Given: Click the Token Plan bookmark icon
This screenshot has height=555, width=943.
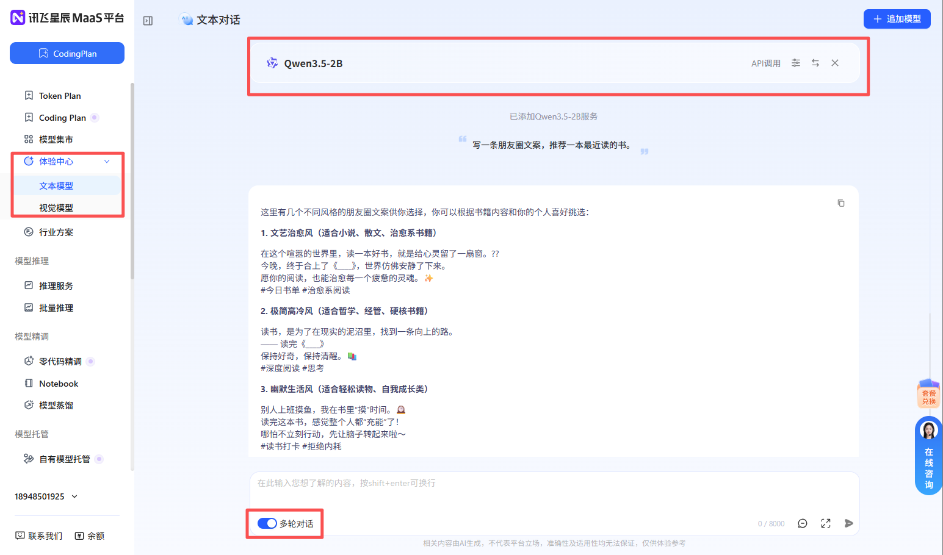Looking at the screenshot, I should pyautogui.click(x=29, y=95).
